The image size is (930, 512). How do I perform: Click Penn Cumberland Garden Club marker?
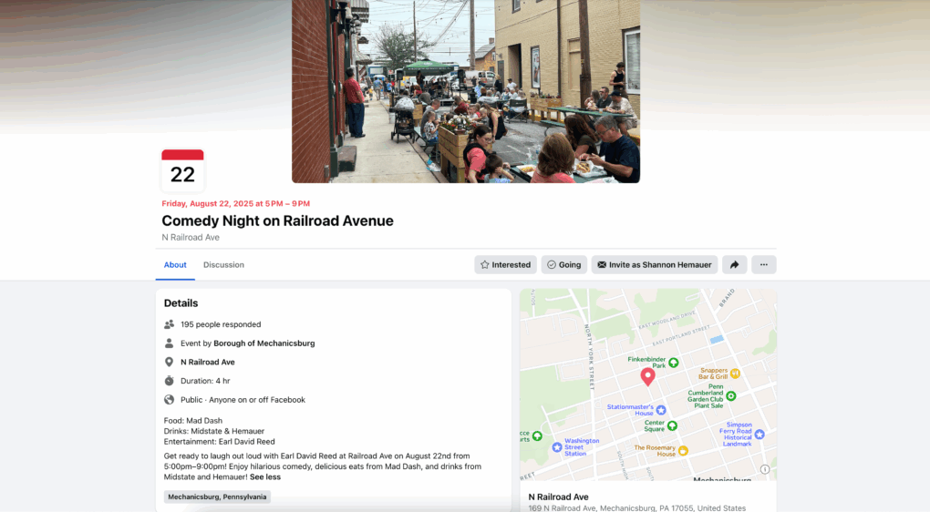(730, 396)
